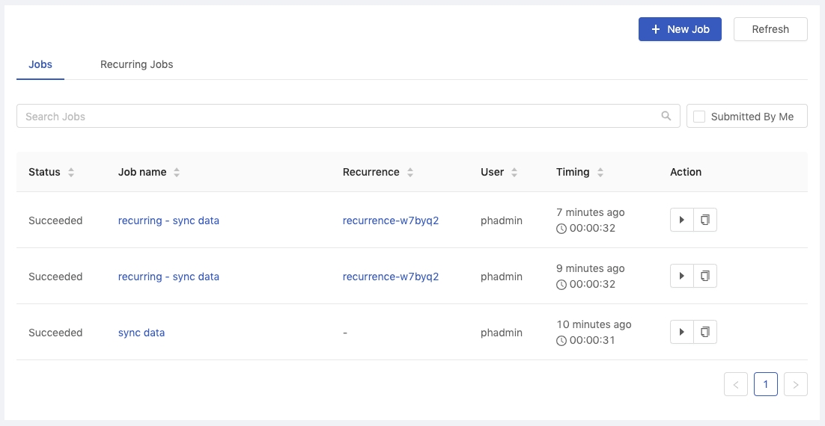This screenshot has height=426, width=825.
Task: Sort jobs by Timing column
Action: [x=600, y=173]
